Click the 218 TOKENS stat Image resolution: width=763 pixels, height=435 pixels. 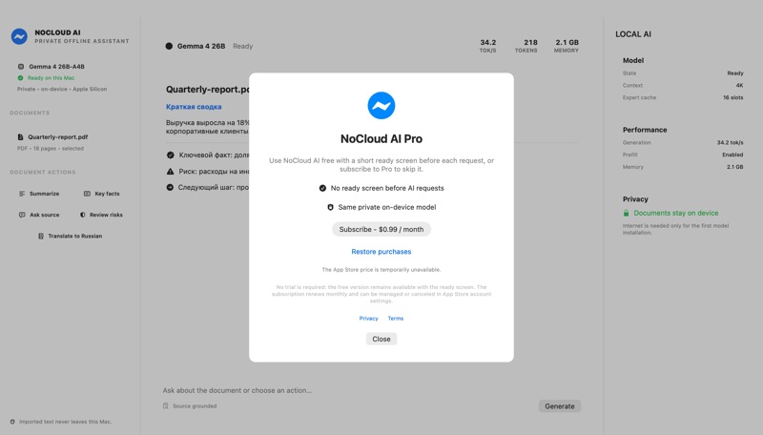pos(526,46)
